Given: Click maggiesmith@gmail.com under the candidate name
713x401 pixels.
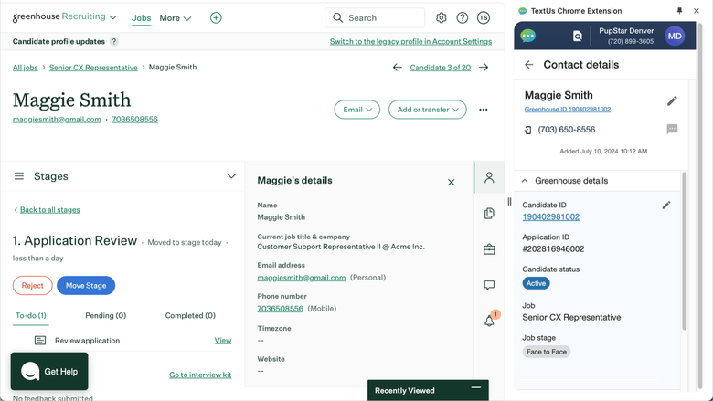Looking at the screenshot, I should (x=57, y=120).
